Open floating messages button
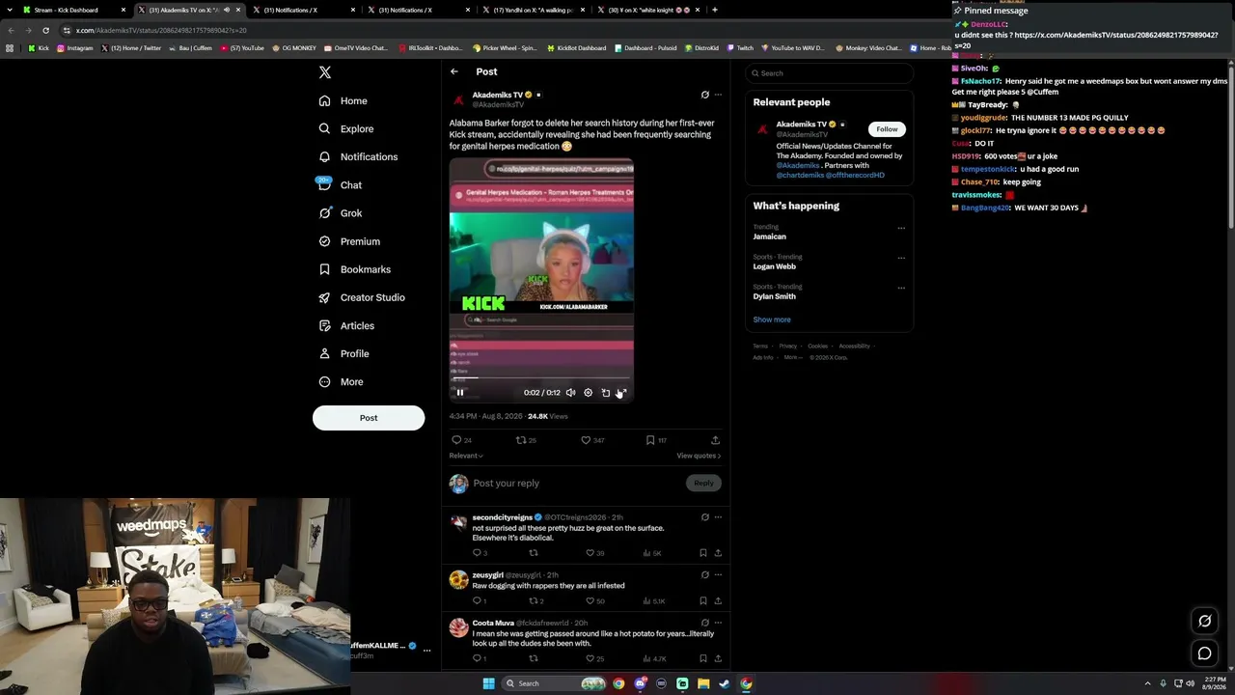This screenshot has height=695, width=1235. click(x=1205, y=653)
